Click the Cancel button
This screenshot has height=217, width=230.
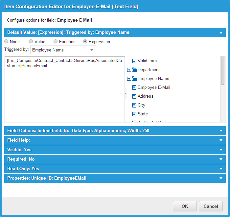[211, 206]
